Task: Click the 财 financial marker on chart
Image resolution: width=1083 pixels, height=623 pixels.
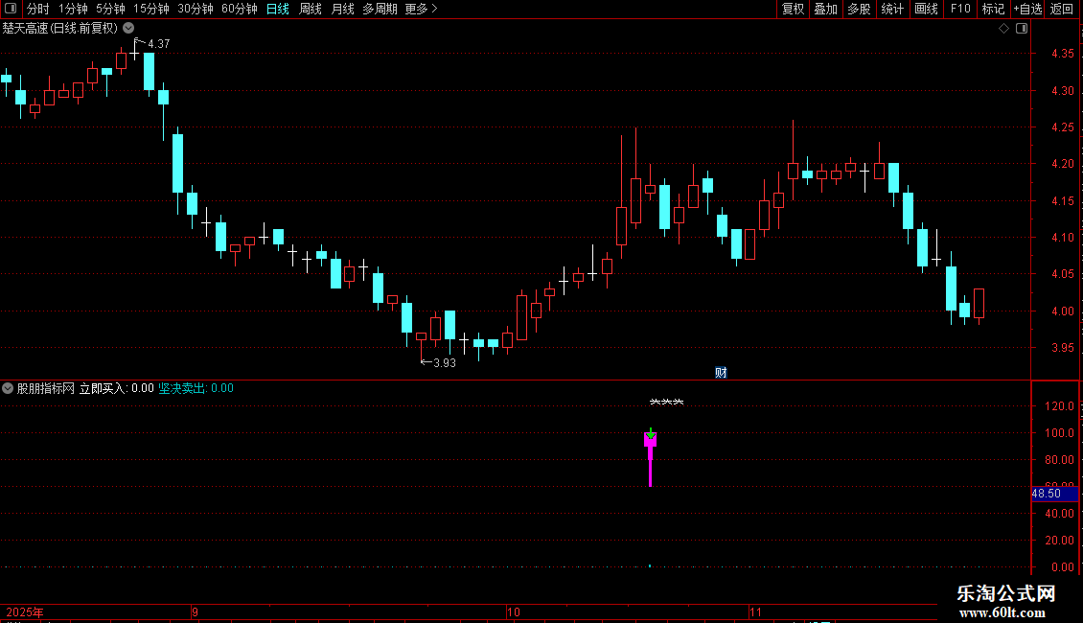Action: click(721, 372)
